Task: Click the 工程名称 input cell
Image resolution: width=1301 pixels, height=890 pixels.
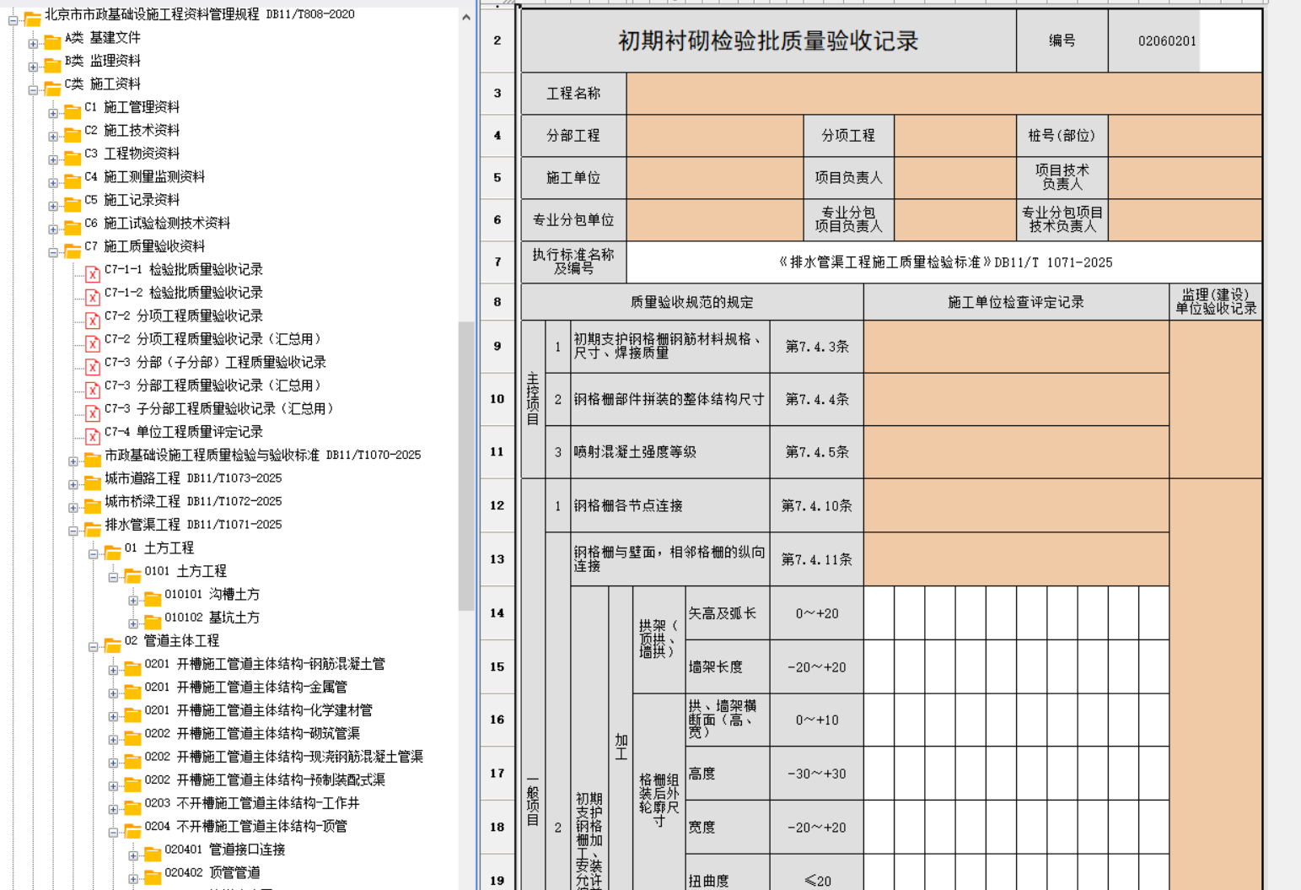Action: coord(943,94)
